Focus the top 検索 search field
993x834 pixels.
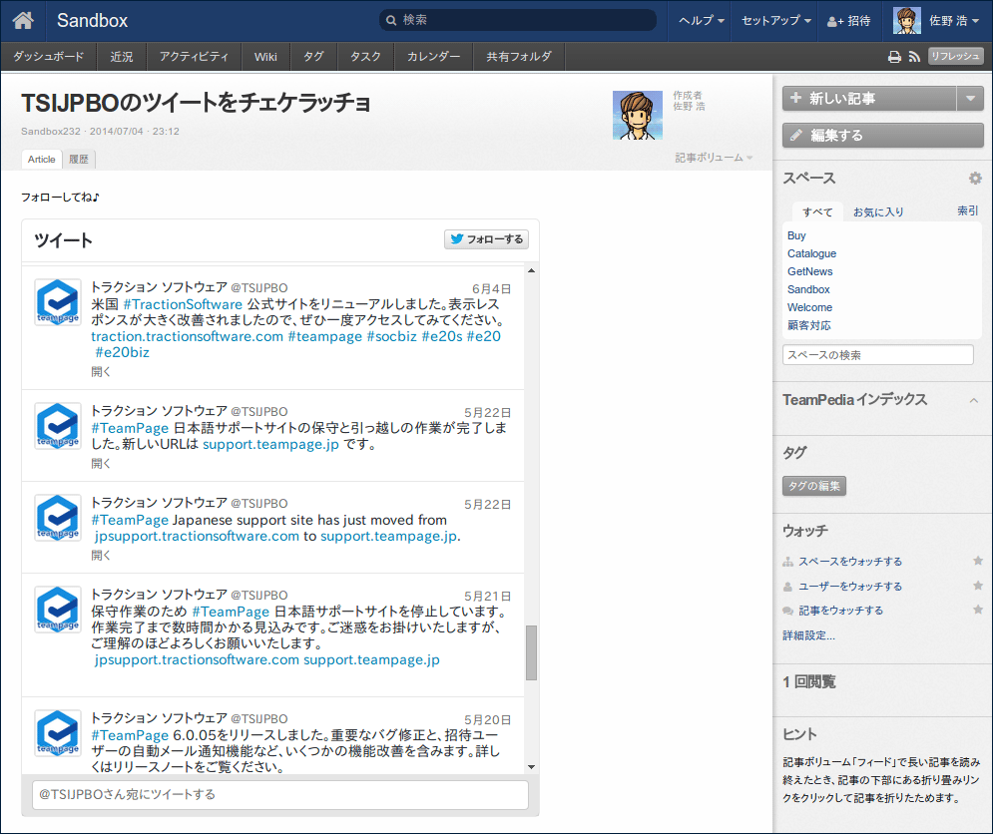tap(518, 20)
